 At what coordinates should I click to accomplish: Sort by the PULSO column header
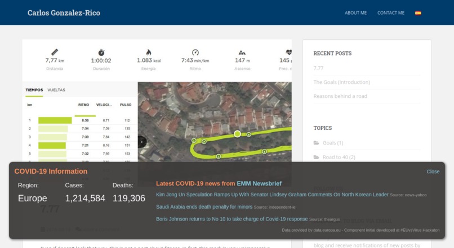coord(126,105)
